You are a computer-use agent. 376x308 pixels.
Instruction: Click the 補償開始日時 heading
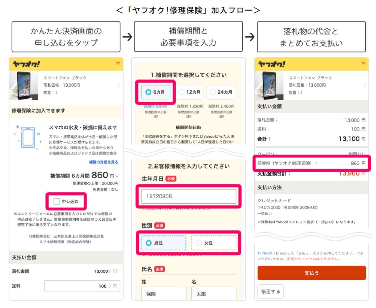pyautogui.click(x=189, y=127)
